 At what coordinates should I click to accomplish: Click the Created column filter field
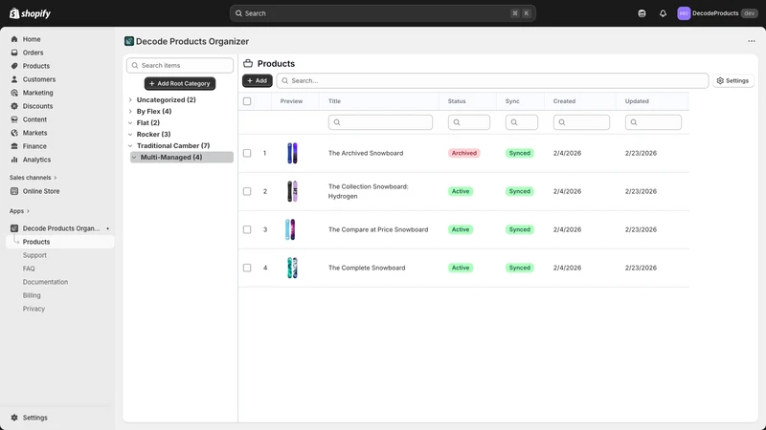coord(581,122)
